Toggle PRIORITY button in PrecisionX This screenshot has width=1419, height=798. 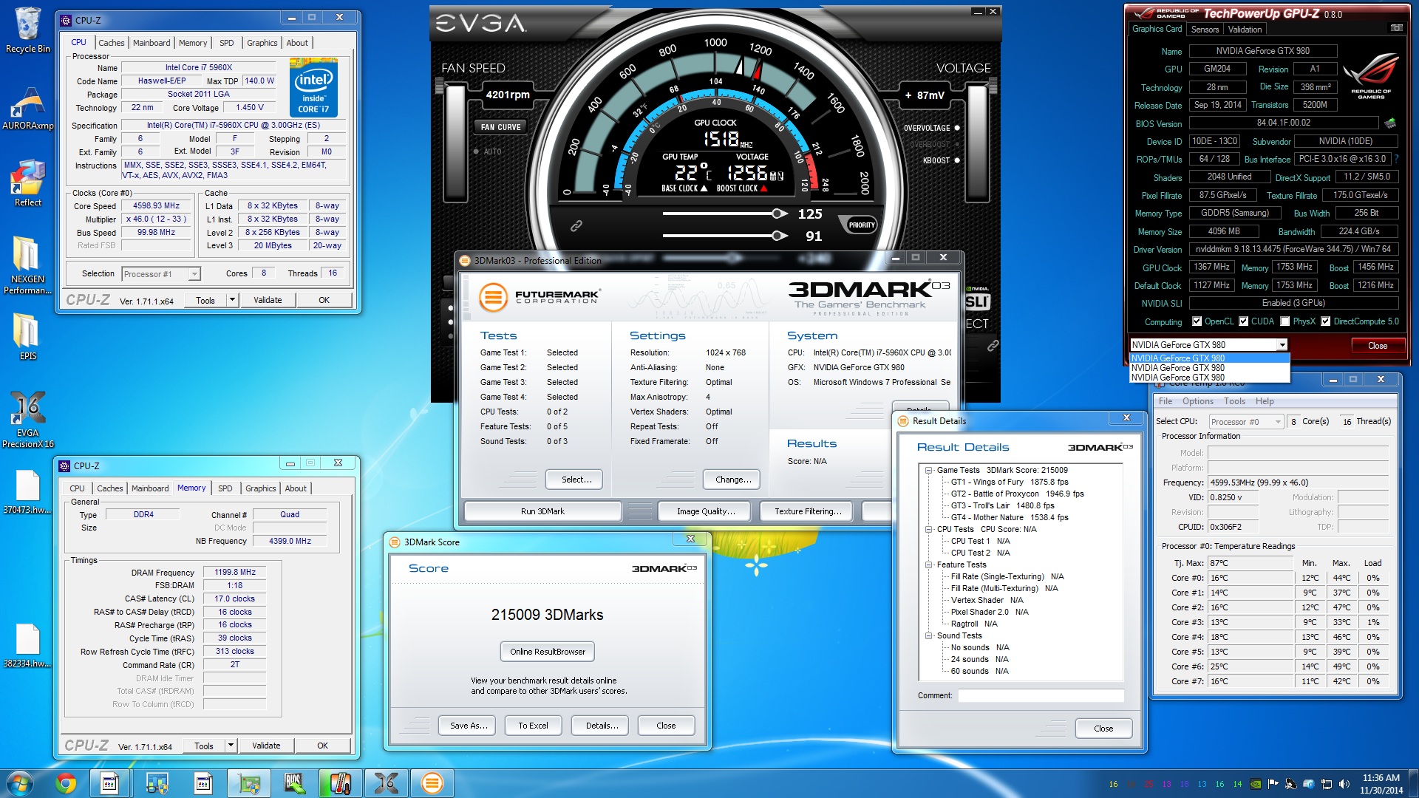coord(861,225)
